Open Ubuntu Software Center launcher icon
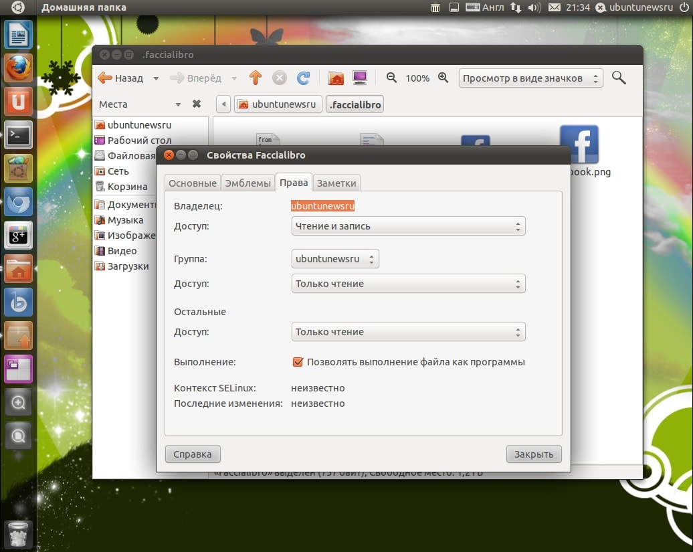 [18, 169]
